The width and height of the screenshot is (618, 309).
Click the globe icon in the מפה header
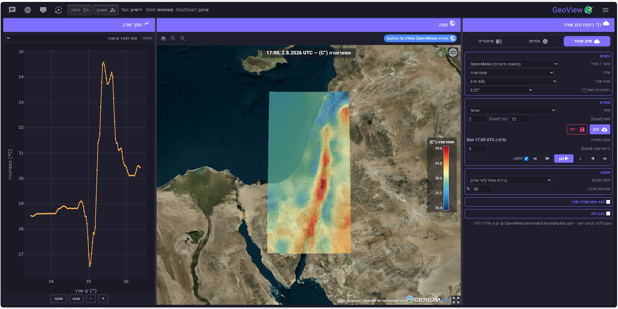(x=452, y=23)
